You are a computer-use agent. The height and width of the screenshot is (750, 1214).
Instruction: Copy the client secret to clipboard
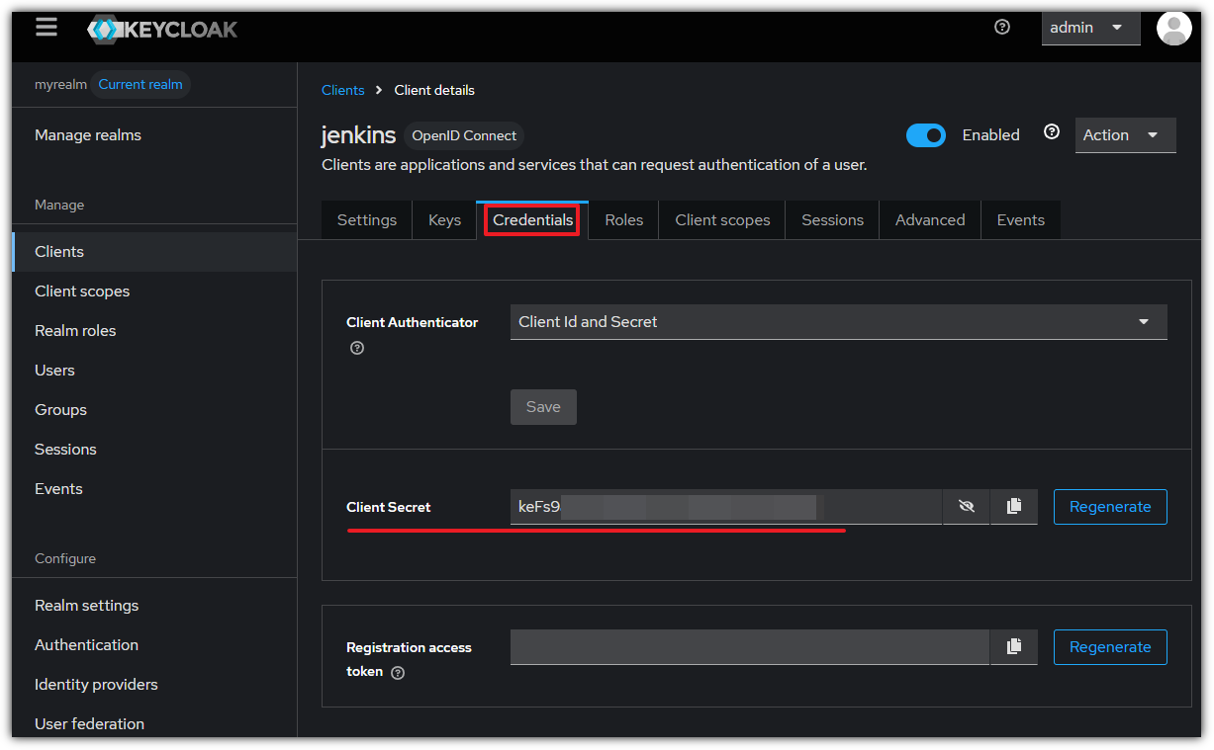pyautogui.click(x=1014, y=507)
